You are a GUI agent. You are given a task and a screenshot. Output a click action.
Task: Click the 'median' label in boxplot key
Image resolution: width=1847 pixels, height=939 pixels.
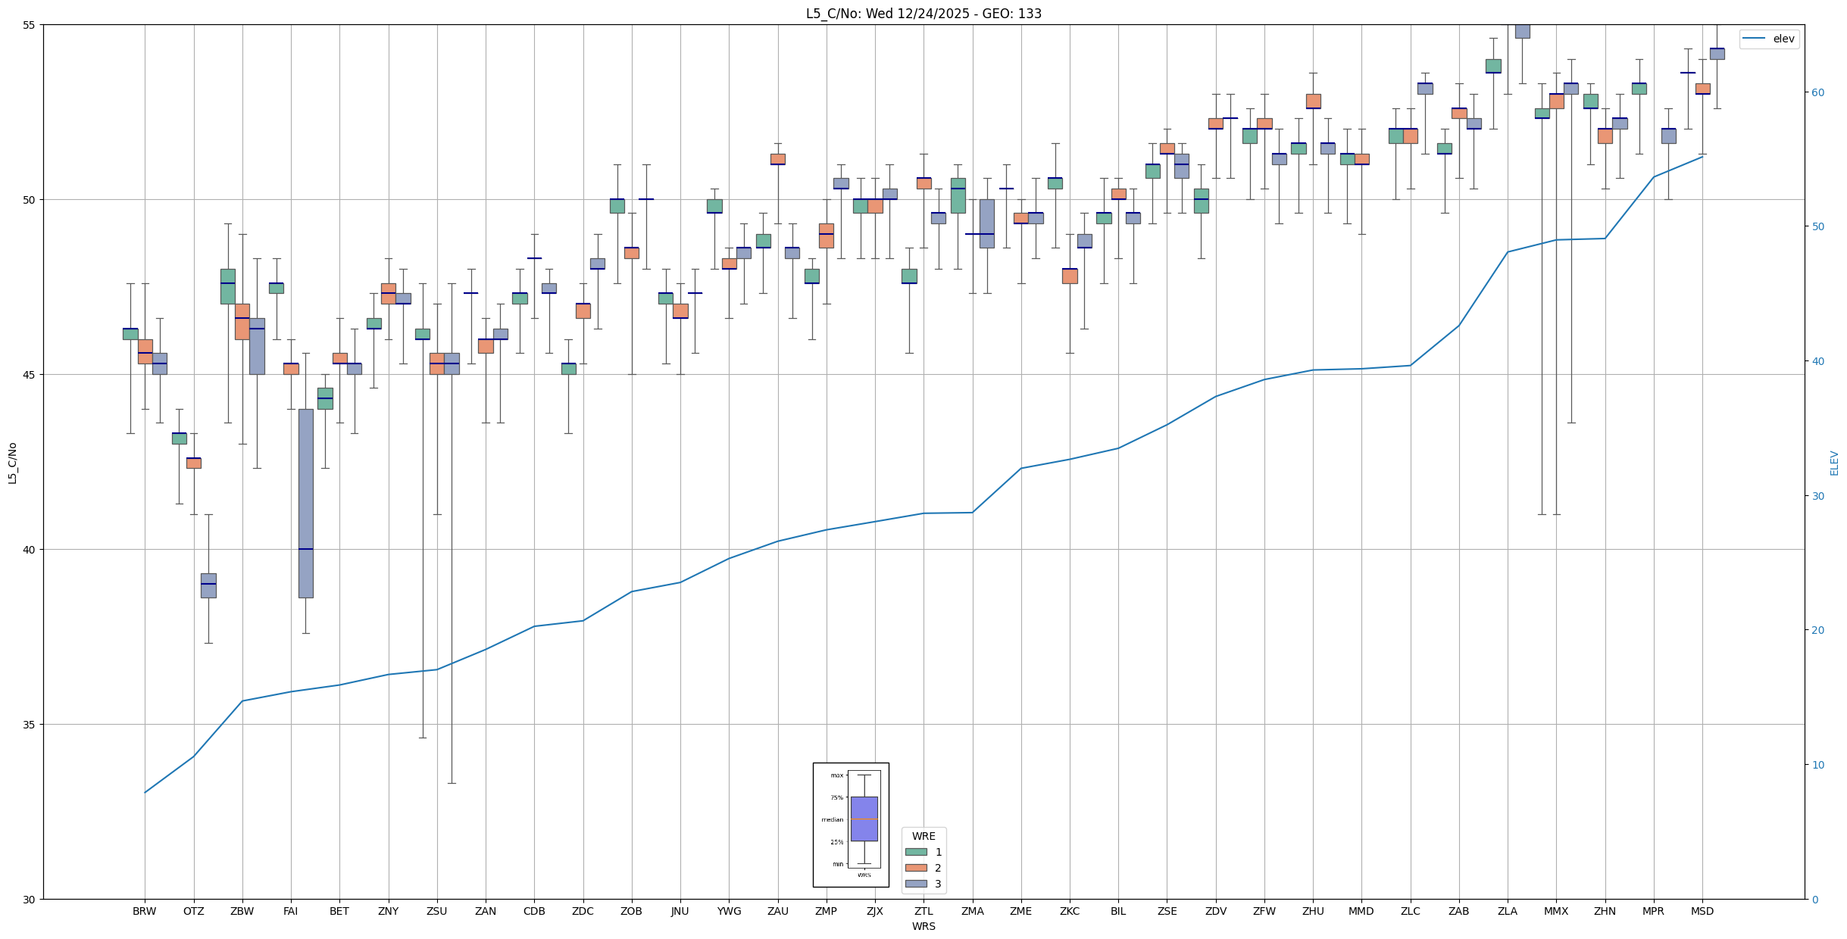[832, 819]
